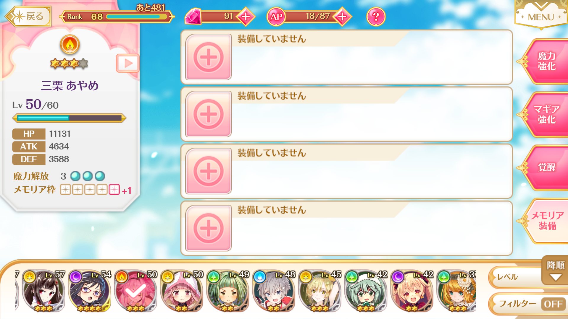Screen dimensions: 568x319
Task: Switch to the マギア強化 tab
Action: click(546, 115)
